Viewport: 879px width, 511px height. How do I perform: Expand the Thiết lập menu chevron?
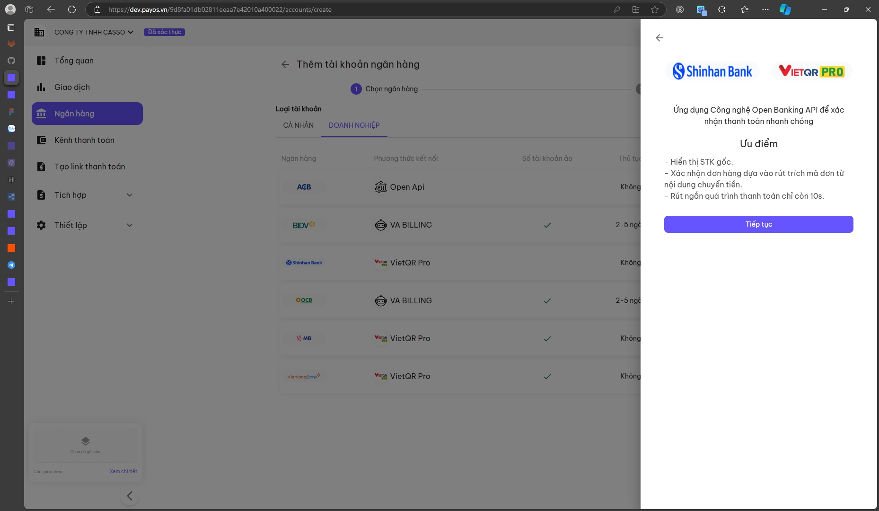(x=130, y=225)
